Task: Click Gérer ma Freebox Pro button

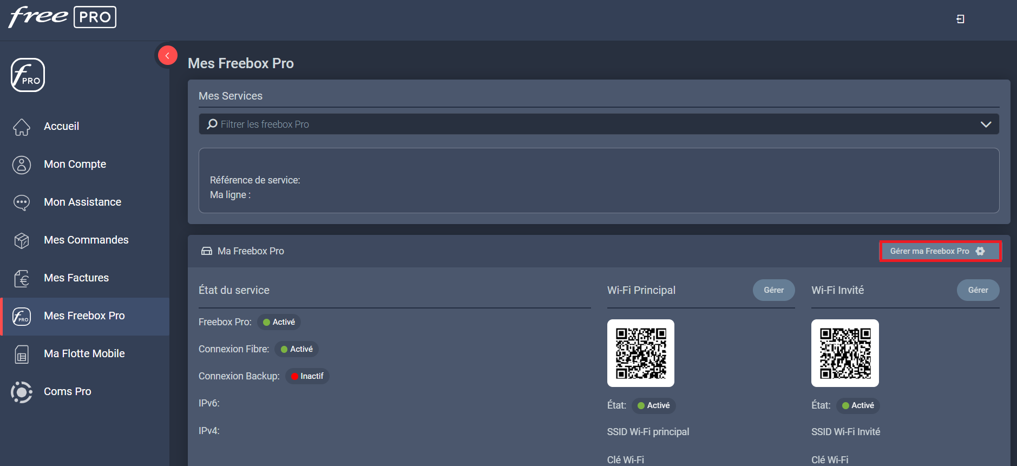Action: click(x=940, y=251)
